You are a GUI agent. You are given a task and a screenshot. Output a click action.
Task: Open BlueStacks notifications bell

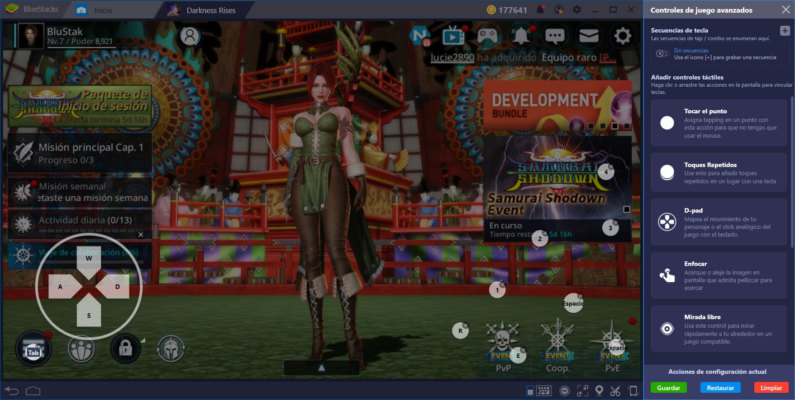pos(540,9)
